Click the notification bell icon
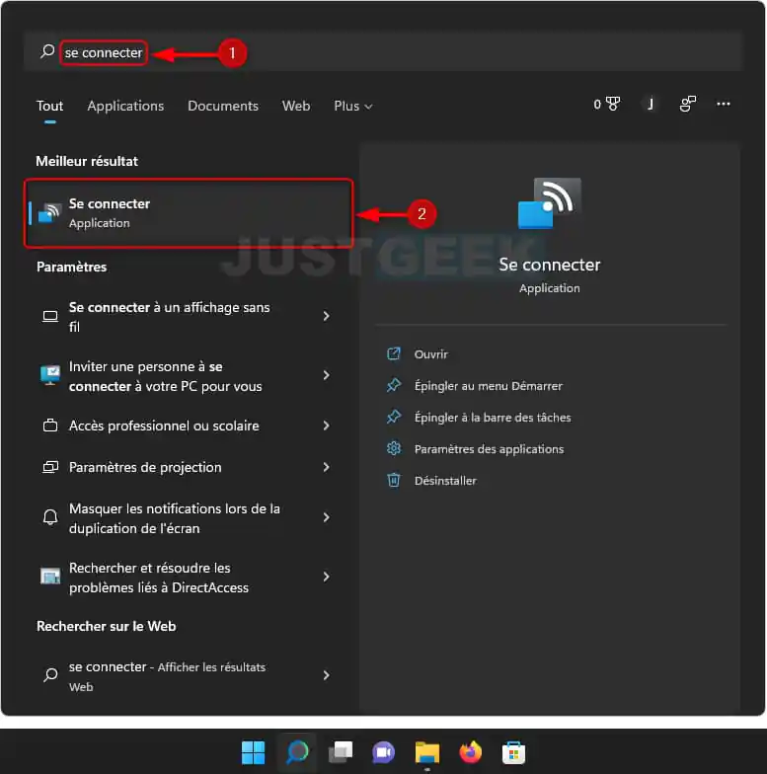 [49, 517]
